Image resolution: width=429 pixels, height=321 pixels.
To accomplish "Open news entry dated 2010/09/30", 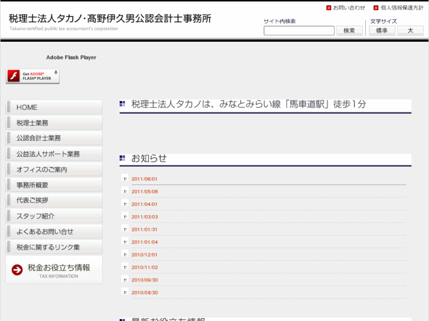I will tap(145, 280).
